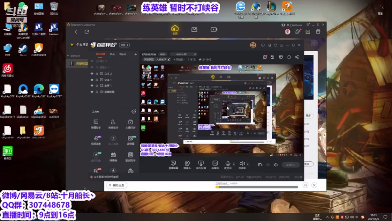Edit the 英雄联盟 category tag
392x221 pixels.
pos(156,59)
